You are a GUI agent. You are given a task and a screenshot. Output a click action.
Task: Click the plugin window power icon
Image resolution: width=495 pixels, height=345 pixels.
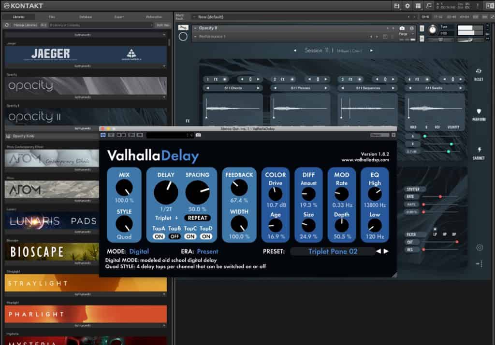(x=103, y=135)
